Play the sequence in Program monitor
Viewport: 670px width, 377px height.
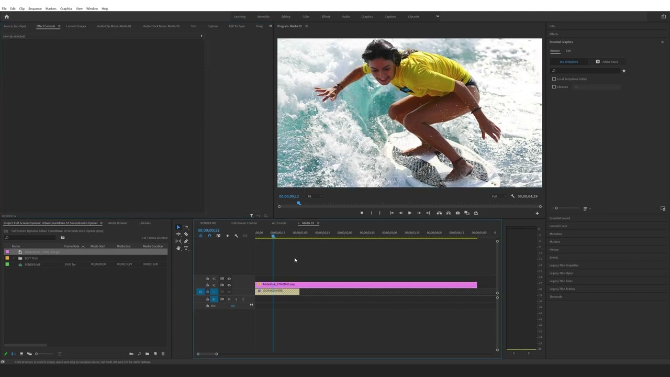coord(410,213)
